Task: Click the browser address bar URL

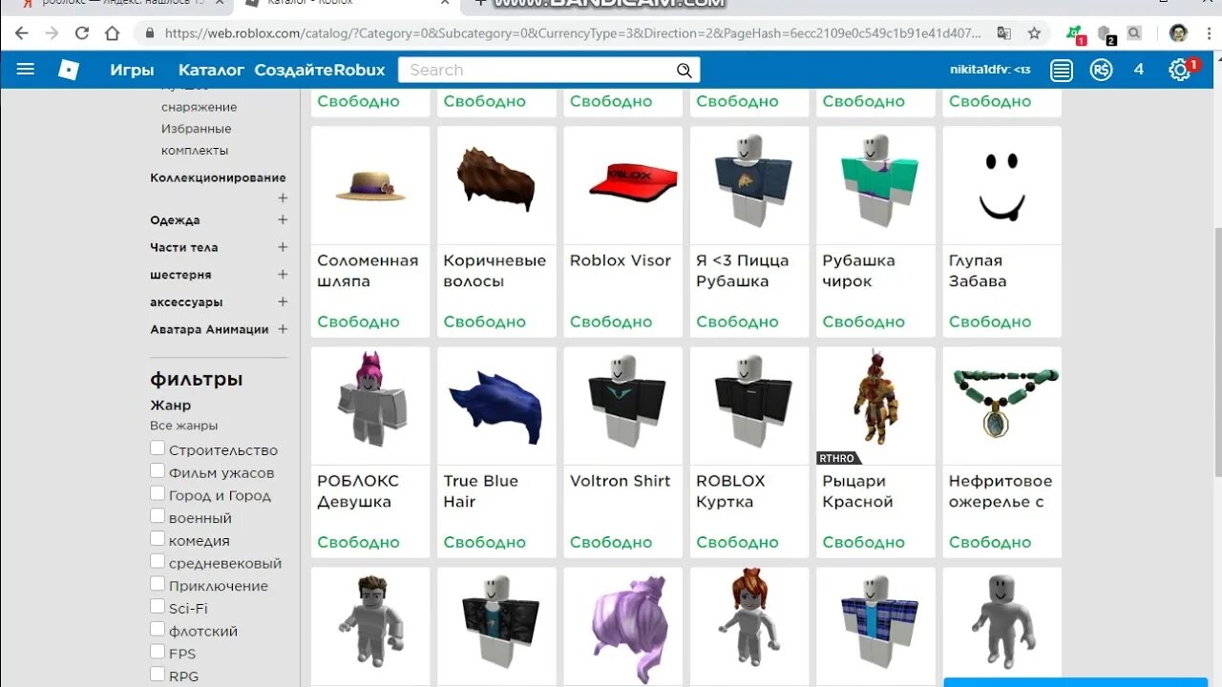Action: tap(573, 33)
